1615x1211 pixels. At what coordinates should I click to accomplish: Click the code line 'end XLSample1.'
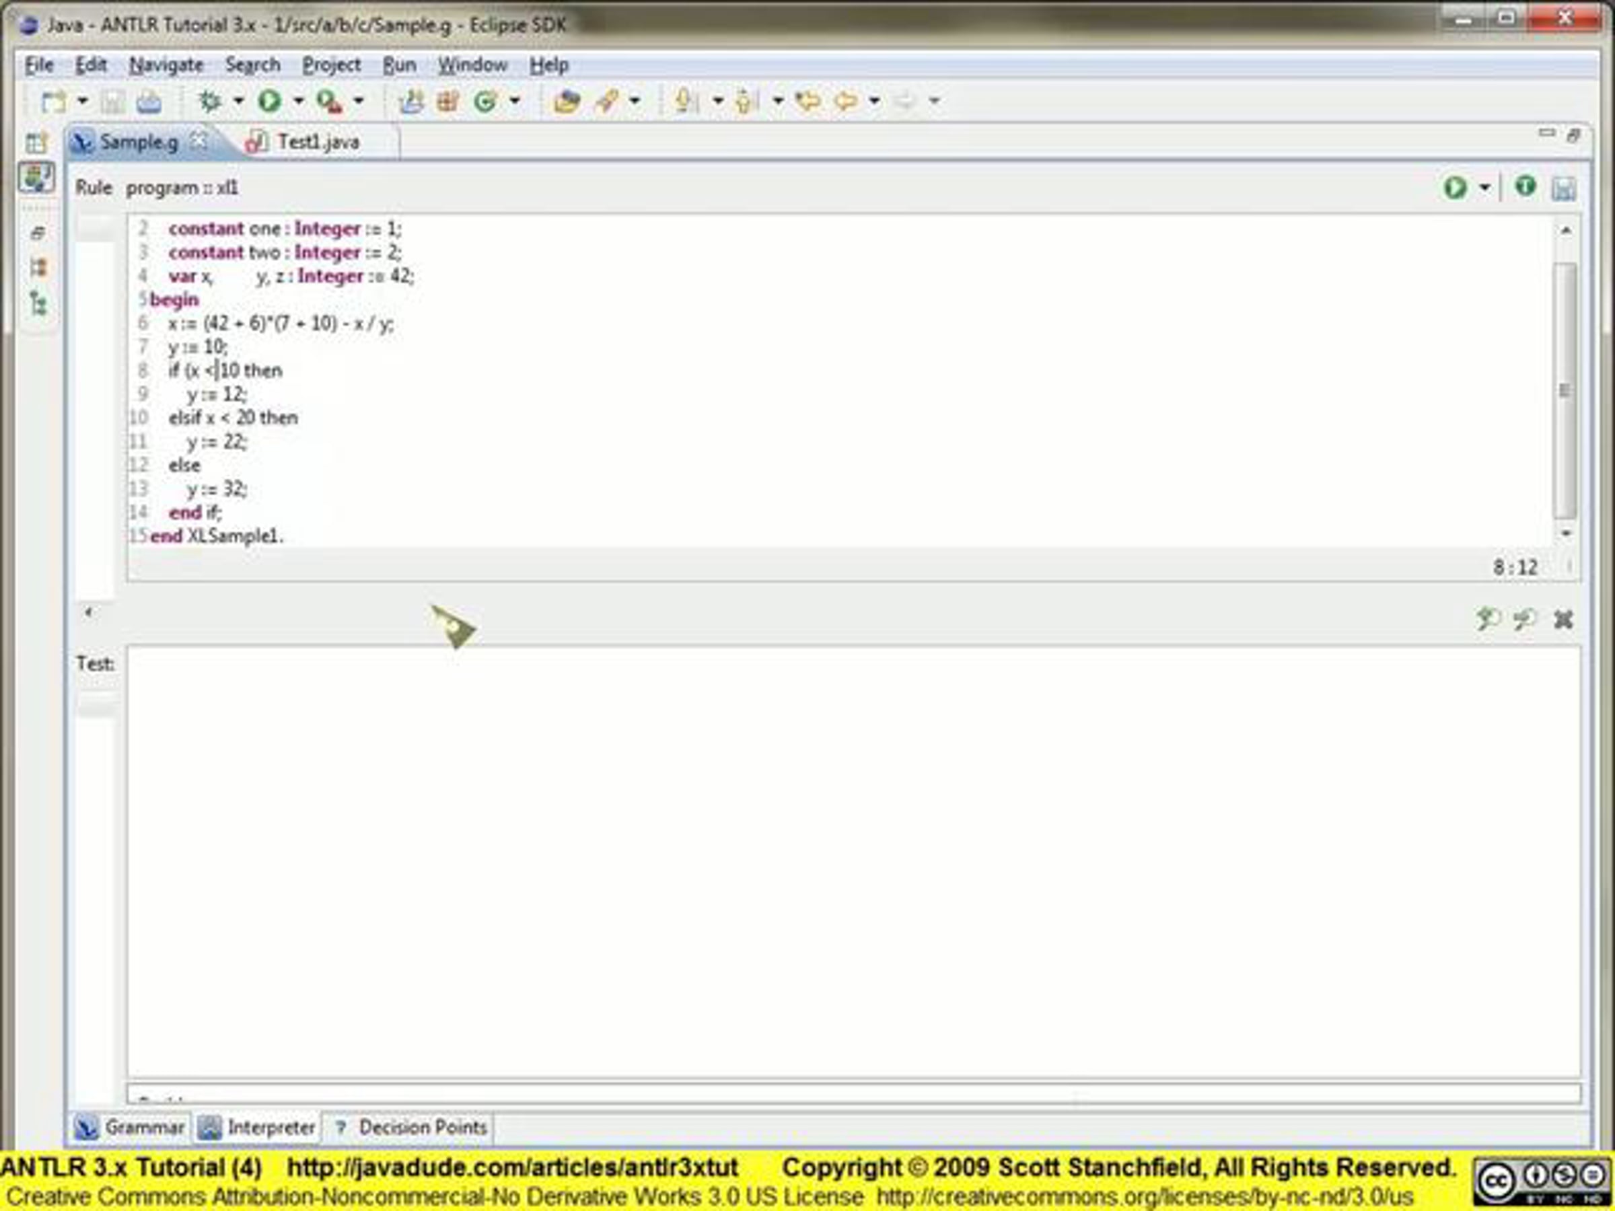(x=216, y=536)
